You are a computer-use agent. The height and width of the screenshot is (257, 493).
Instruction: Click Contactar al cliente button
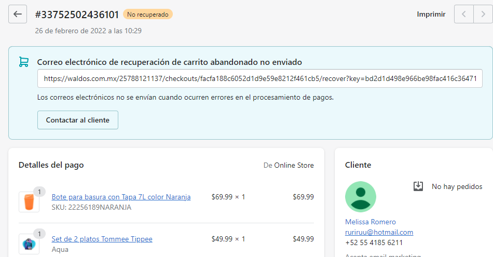click(x=78, y=120)
